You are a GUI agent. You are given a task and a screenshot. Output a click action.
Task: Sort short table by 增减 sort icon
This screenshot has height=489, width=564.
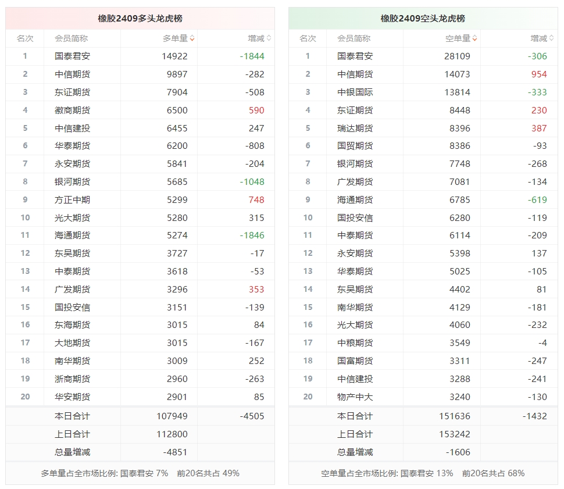point(552,38)
